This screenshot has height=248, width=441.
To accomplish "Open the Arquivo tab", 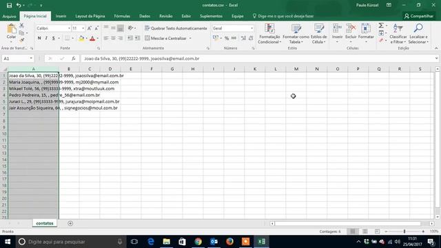I will click(9, 17).
